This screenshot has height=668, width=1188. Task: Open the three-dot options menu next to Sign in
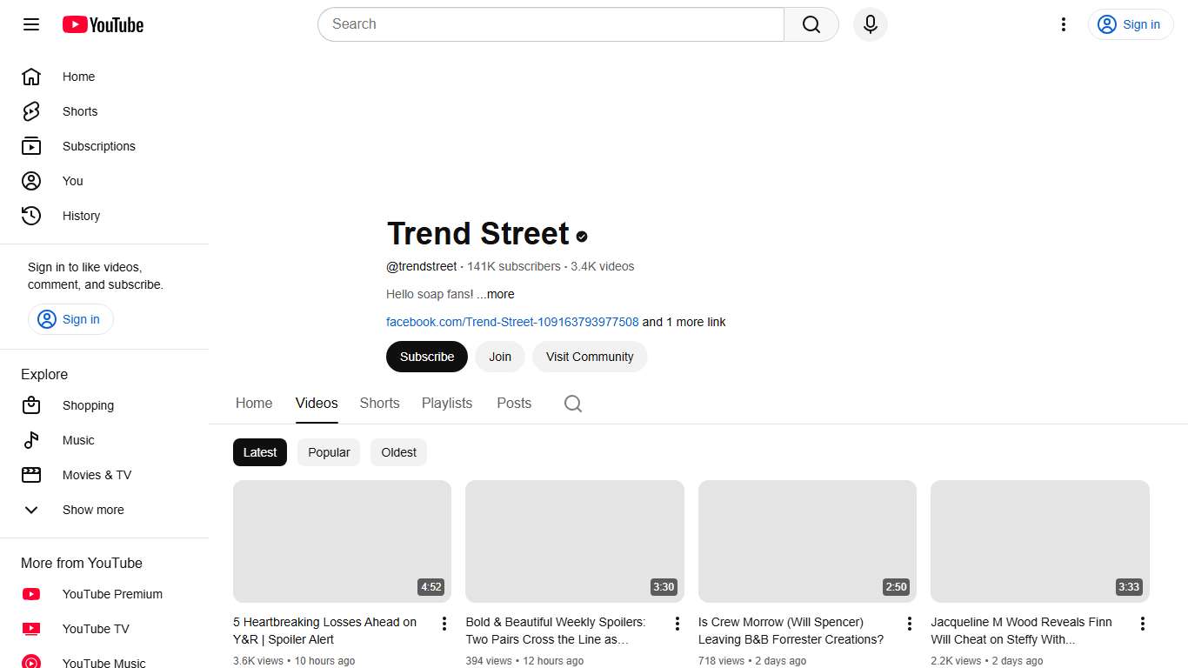[x=1063, y=24]
